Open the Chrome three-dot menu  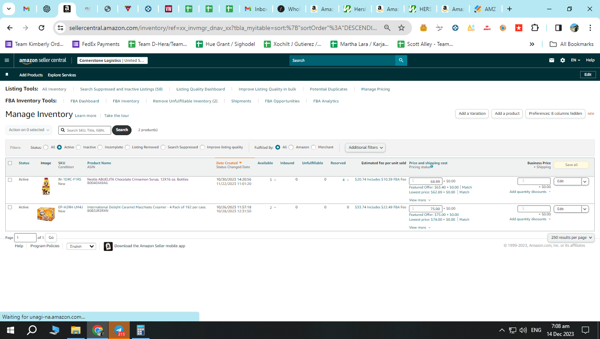click(590, 28)
